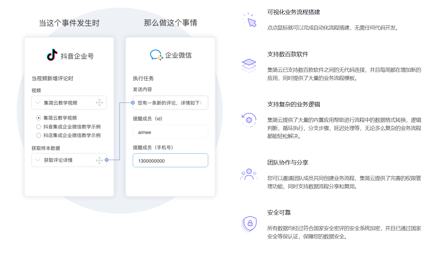Click the blue connection dot near 获取评论详情
This screenshot has width=448, height=255.
coord(107,160)
